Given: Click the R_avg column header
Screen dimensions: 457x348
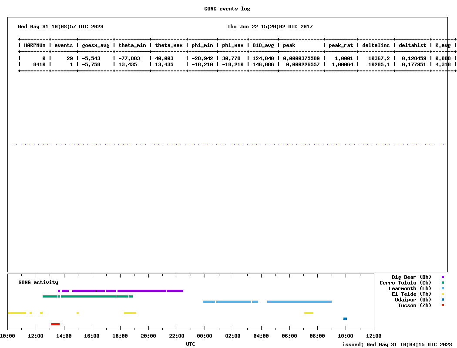Looking at the screenshot, I should pos(443,45).
